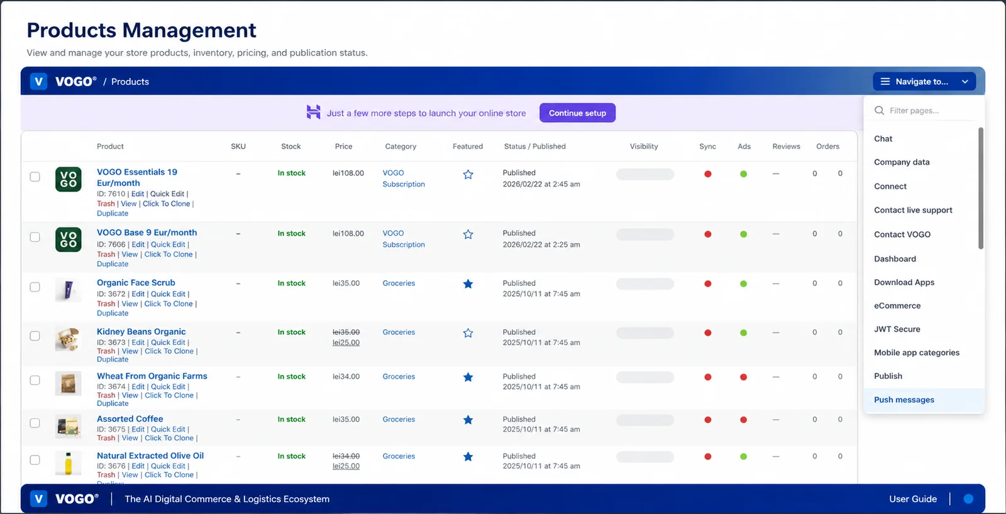The height and width of the screenshot is (514, 1006).
Task: Click Quick Edit for Kidney Beans Organic
Action: [168, 342]
